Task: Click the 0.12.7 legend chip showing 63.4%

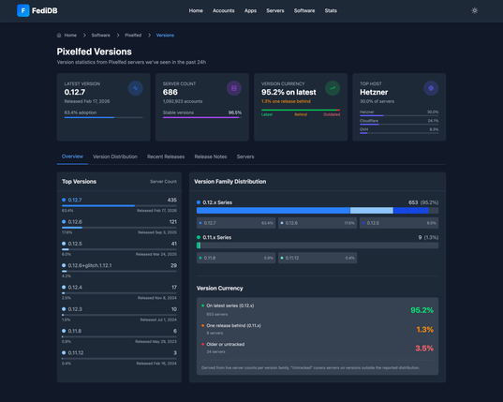Action: point(236,223)
